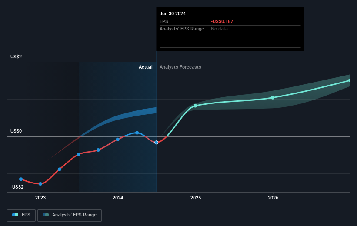Click the US$2 y-axis label

click(16, 56)
